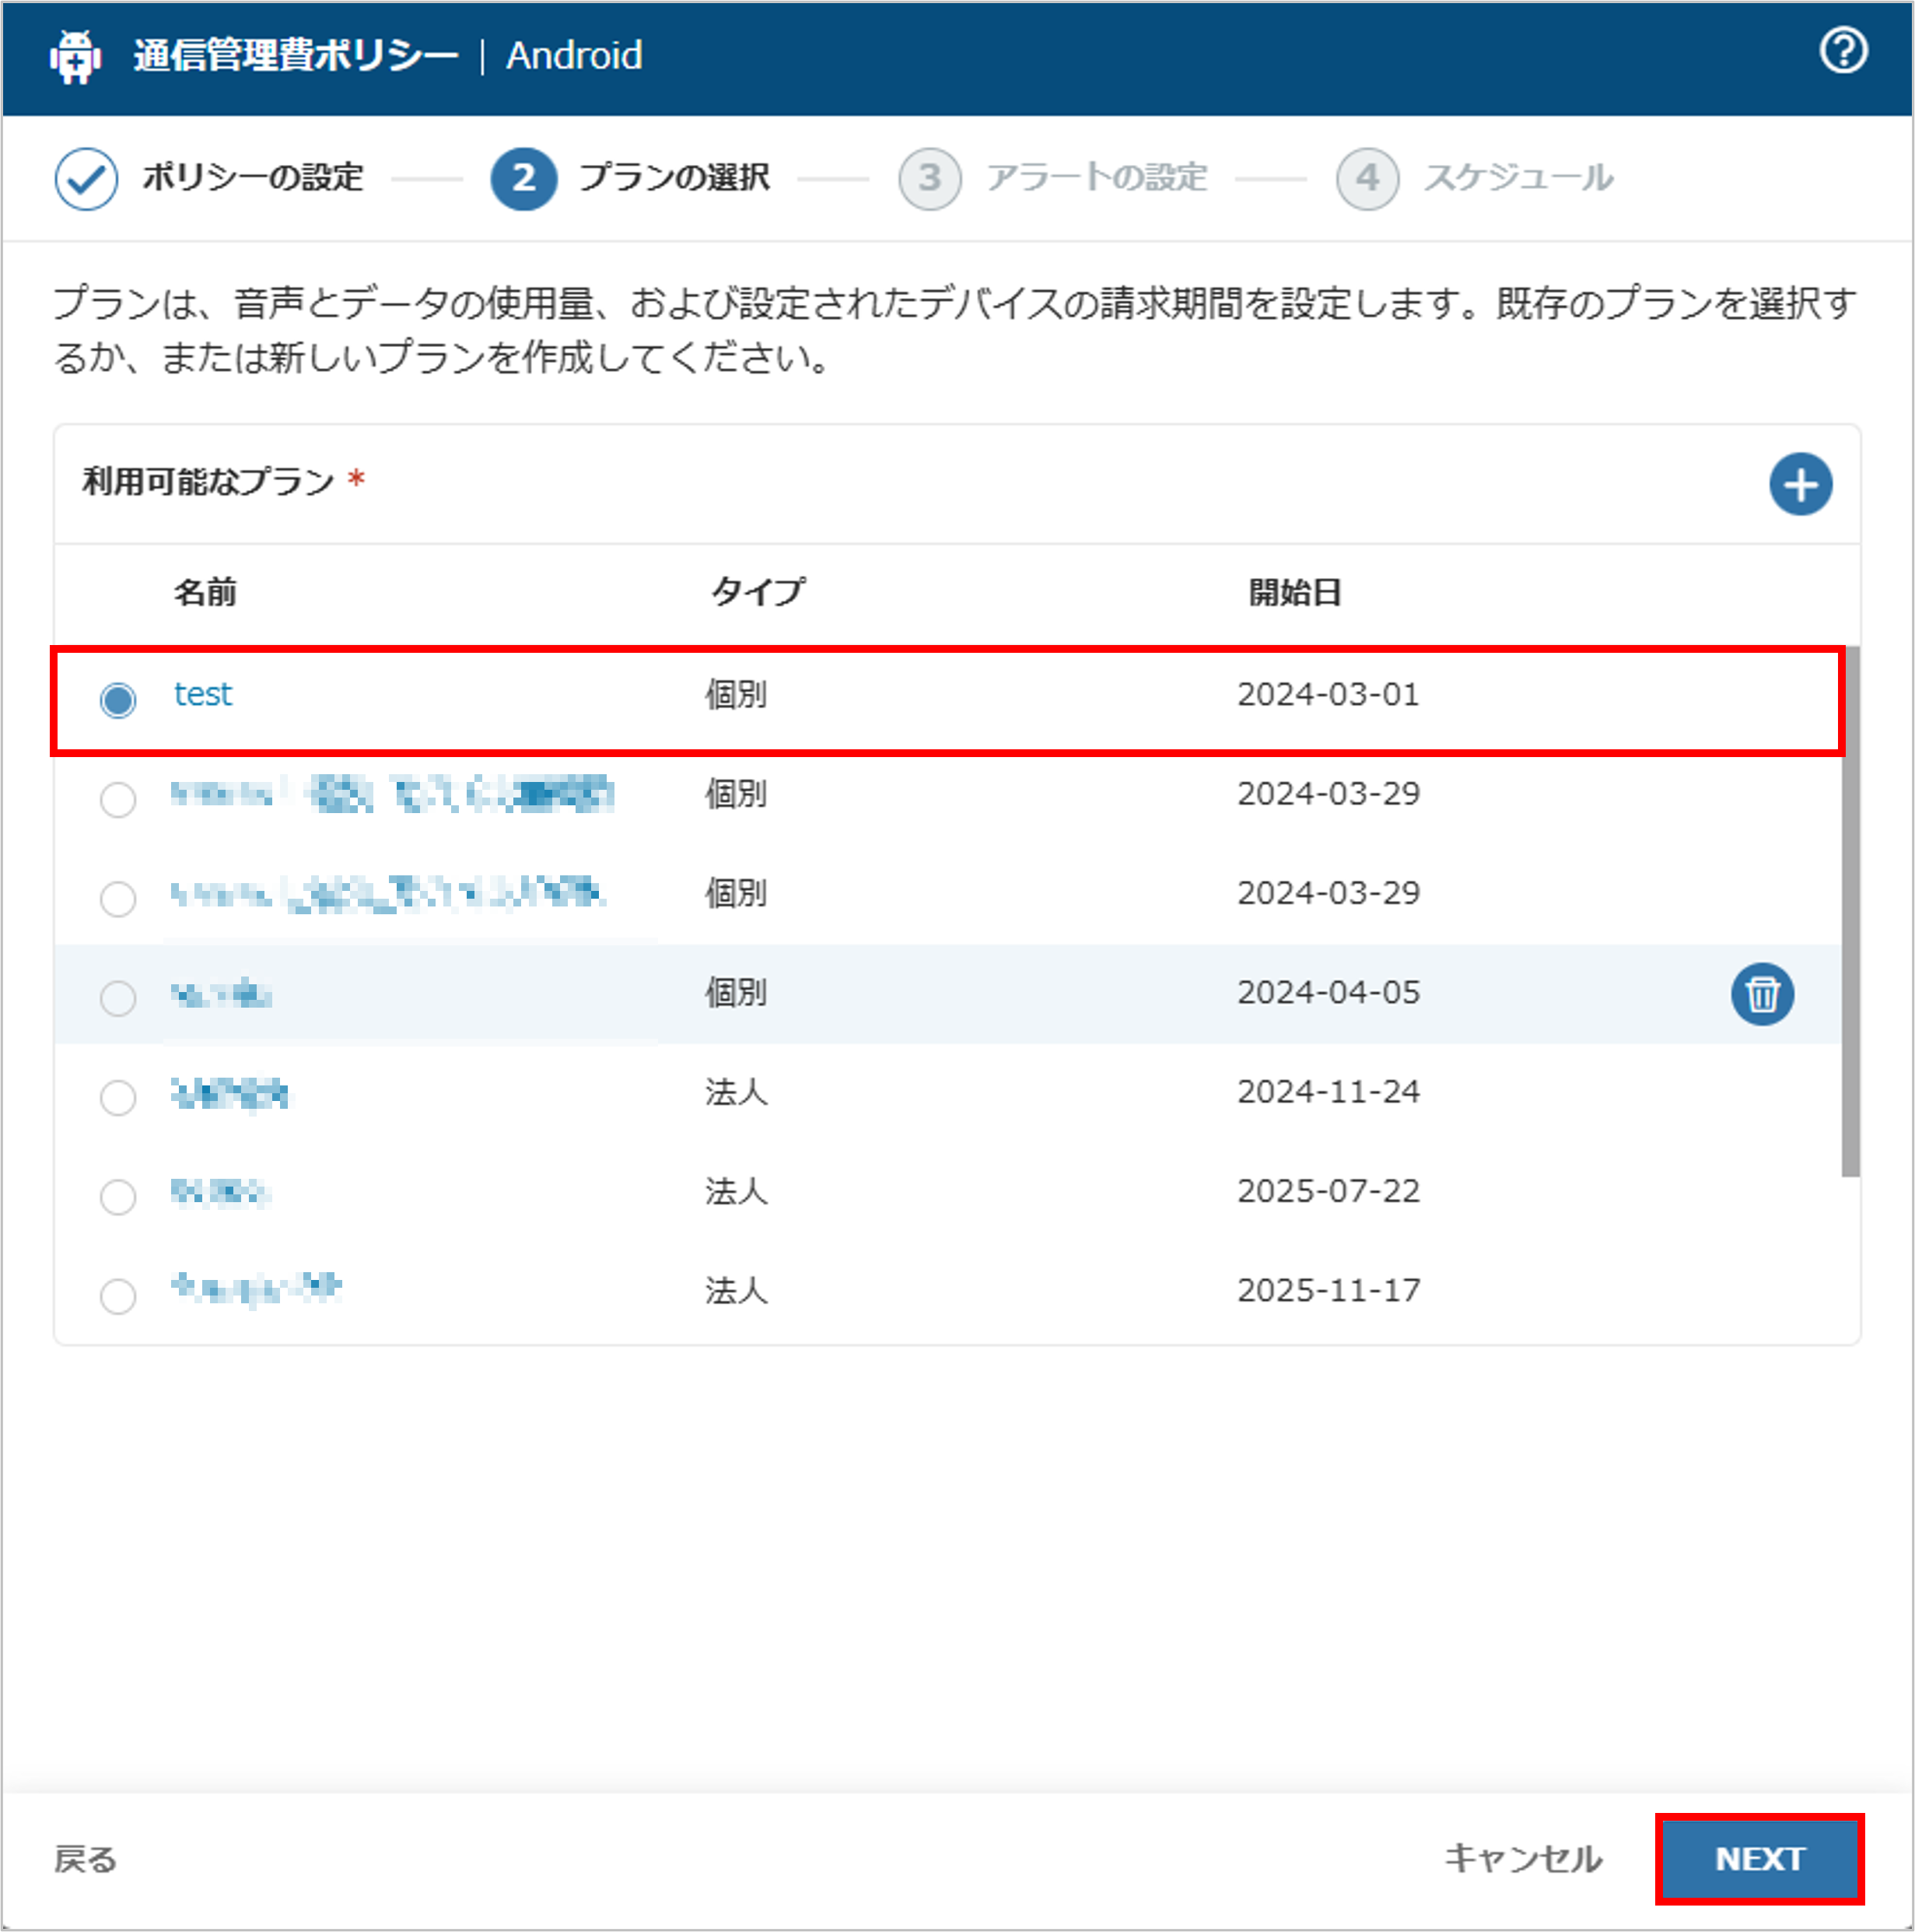1915x1932 pixels.
Task: Click the キャンセル button
Action: point(1522,1858)
